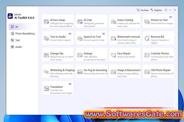The width and height of the screenshot is (184, 122).
Task: Click 'Old Photo Repair' title text
Action: (x=161, y=70)
